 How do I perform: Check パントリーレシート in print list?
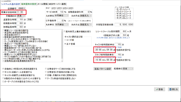[116, 11]
